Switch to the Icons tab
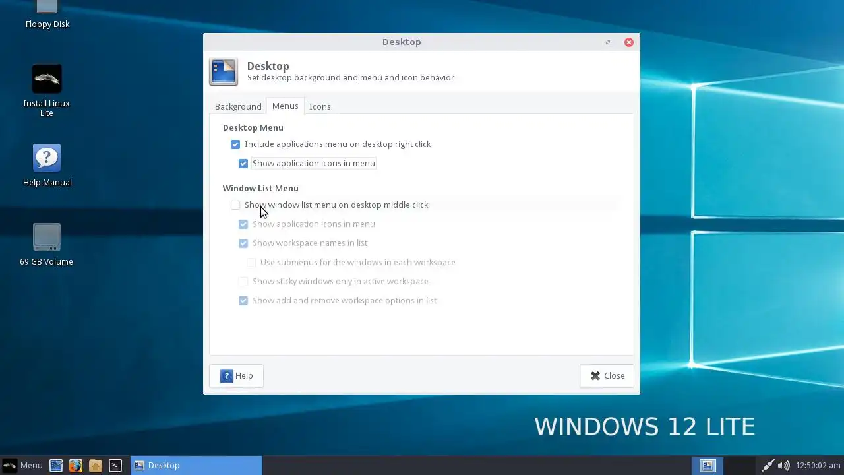Image resolution: width=844 pixels, height=475 pixels. click(x=320, y=106)
